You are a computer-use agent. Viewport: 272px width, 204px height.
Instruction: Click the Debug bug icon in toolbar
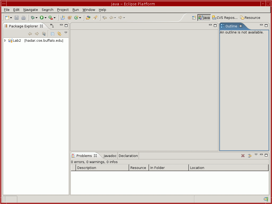coord(33,18)
